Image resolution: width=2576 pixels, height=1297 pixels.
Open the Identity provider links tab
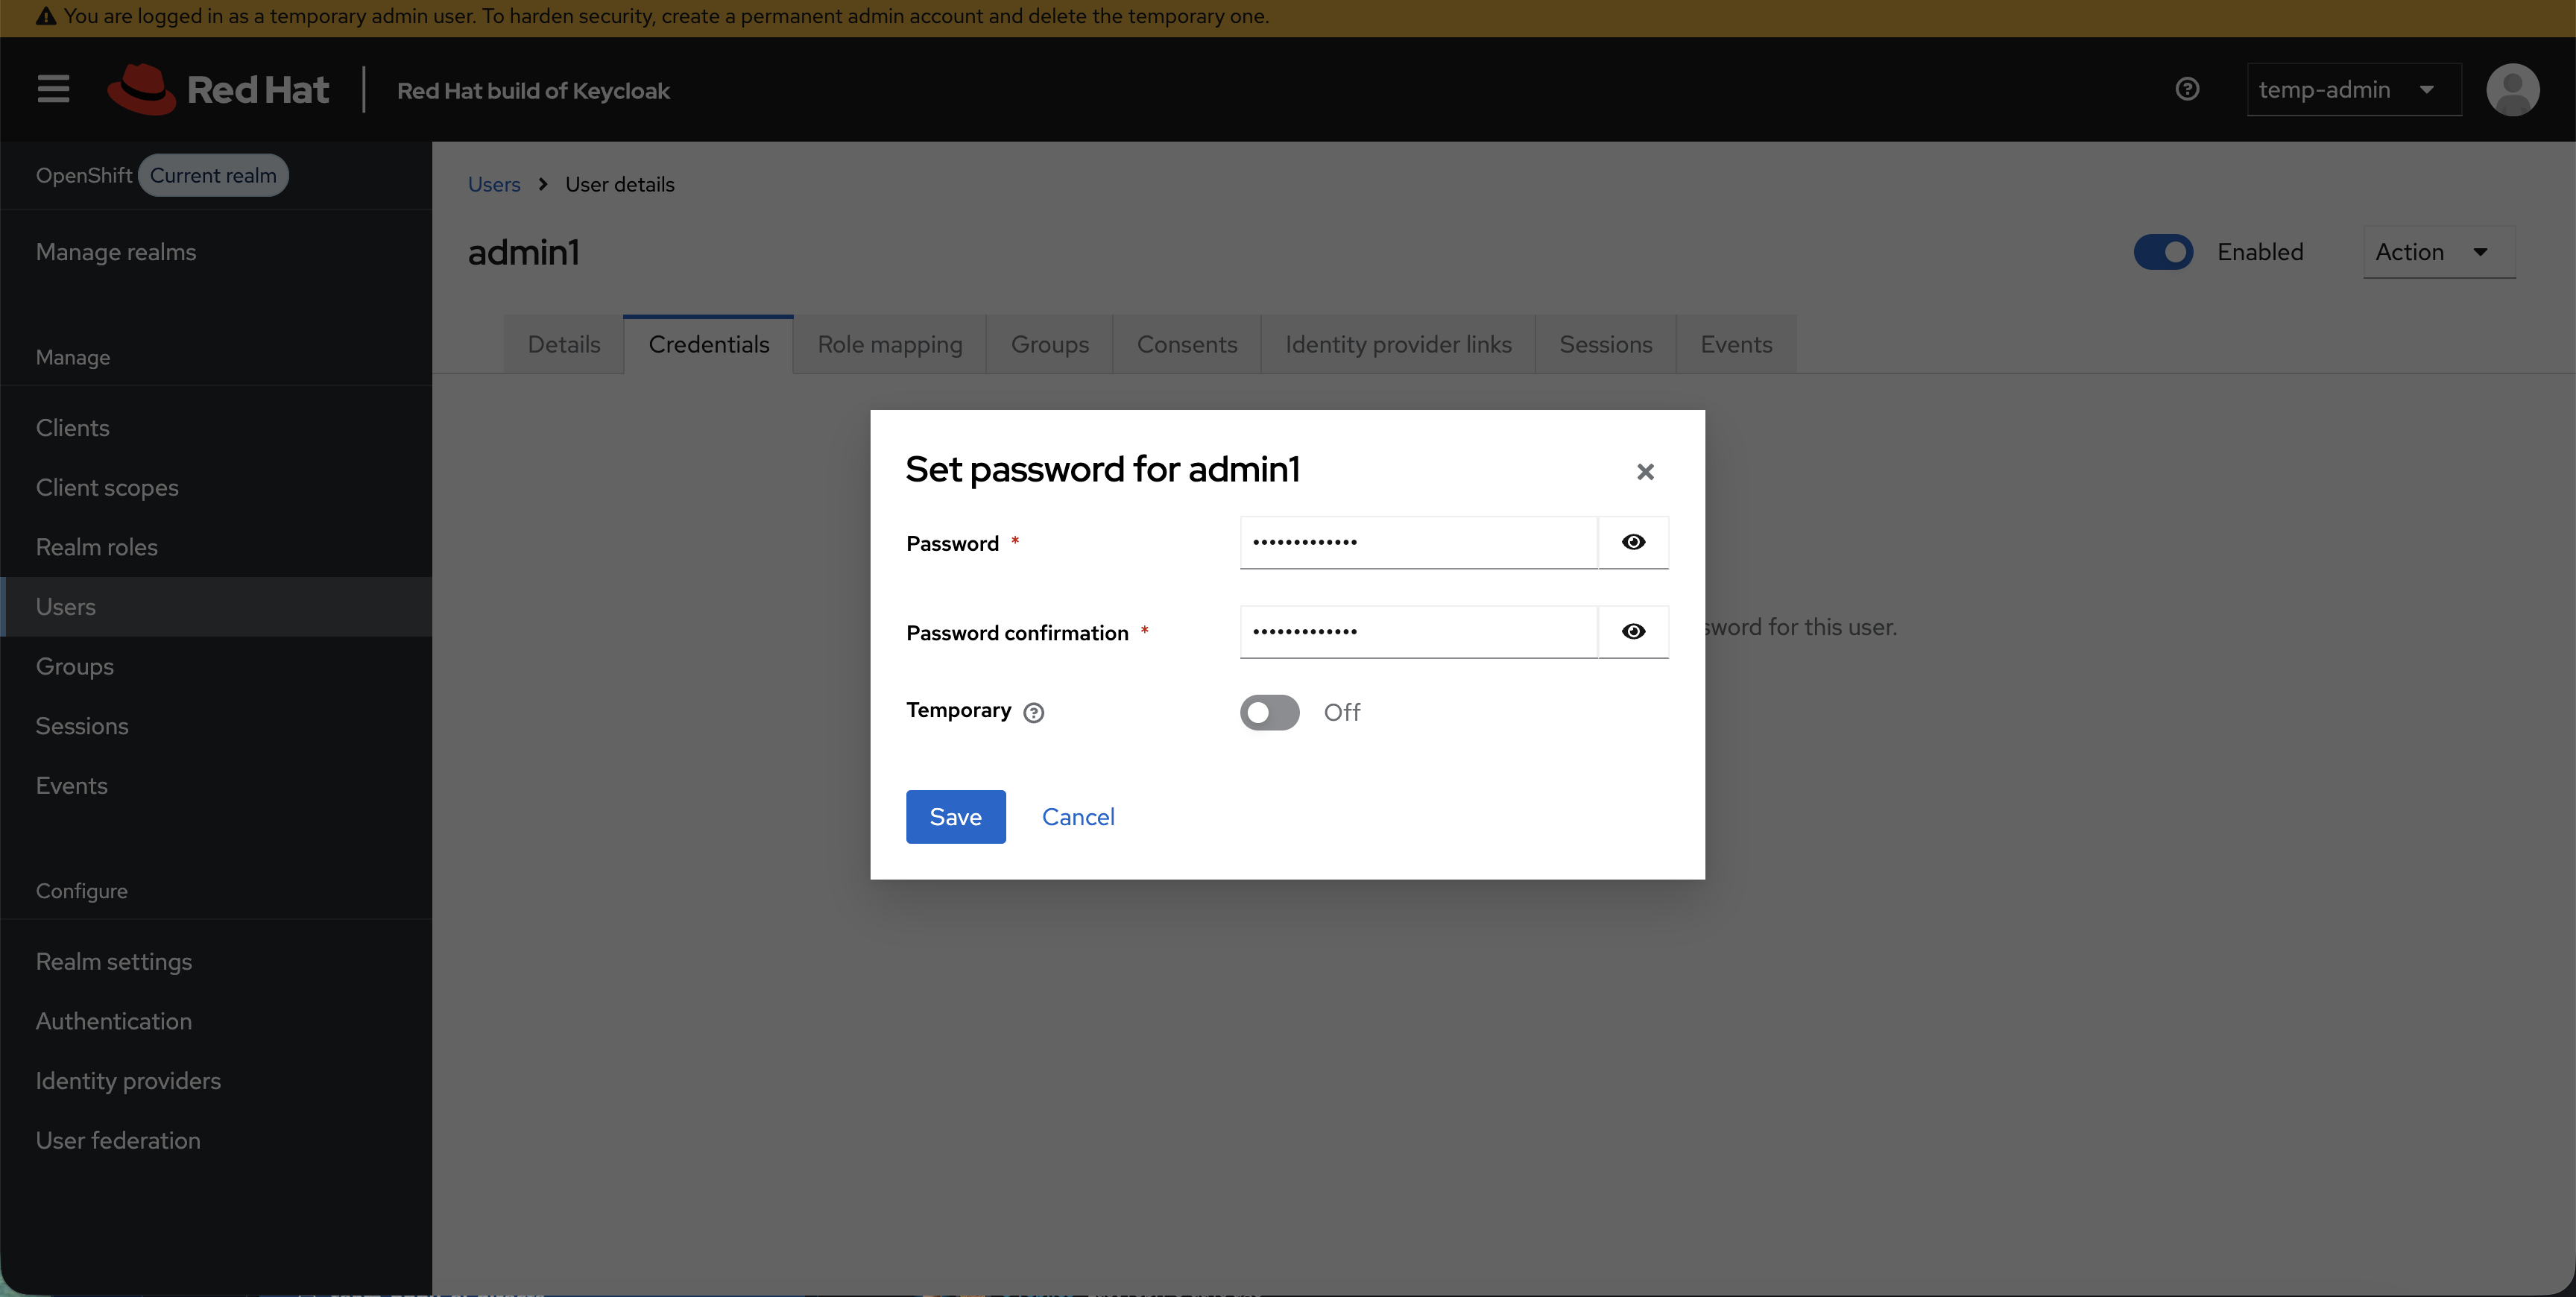[1397, 343]
